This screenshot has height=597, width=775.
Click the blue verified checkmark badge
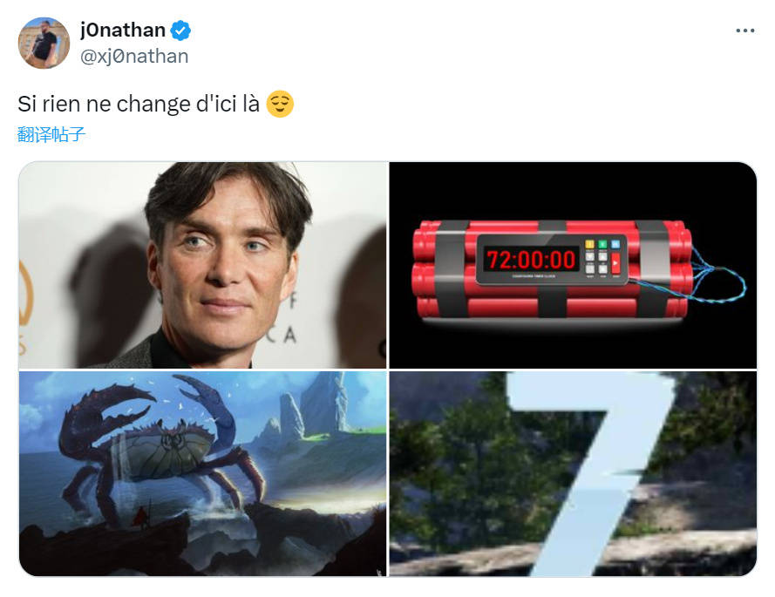pyautogui.click(x=180, y=31)
